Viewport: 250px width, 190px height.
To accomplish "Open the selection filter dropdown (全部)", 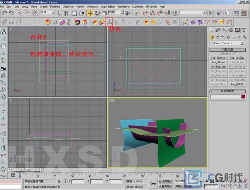I will [48, 12].
